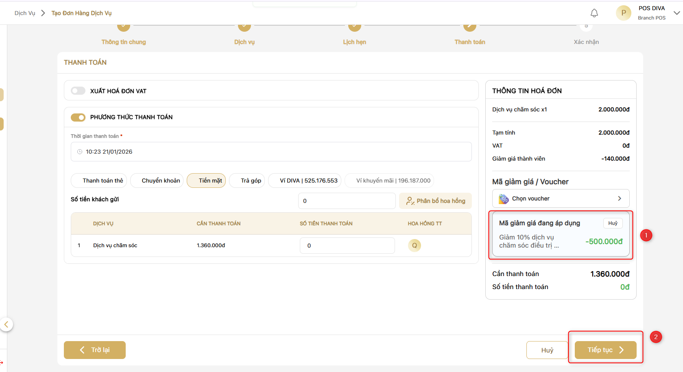The width and height of the screenshot is (683, 372).
Task: Click the clock icon in payment time field
Action: (x=80, y=152)
